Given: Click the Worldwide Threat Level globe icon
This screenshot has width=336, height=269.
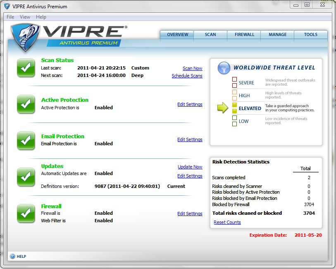Looking at the screenshot, I should [224, 68].
